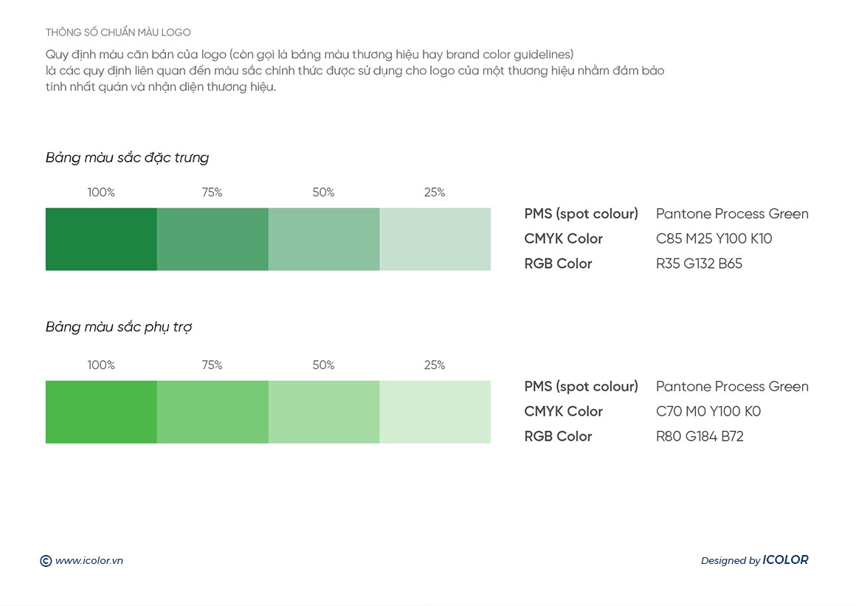Pick the 50% primary palette swatch
856x606 pixels.
coord(324,239)
